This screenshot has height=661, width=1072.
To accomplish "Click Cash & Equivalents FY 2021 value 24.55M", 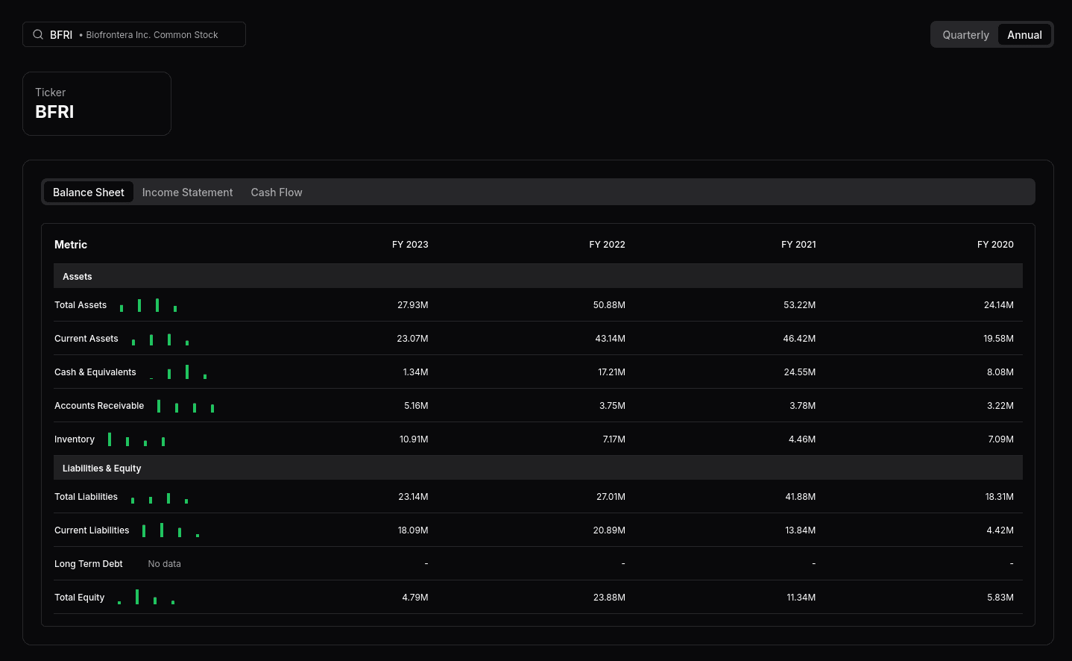I will (800, 372).
